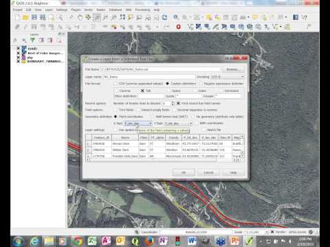Image resolution: width=330 pixels, height=247 pixels.
Task: Open the Raster menu
Action: [x=100, y=10]
